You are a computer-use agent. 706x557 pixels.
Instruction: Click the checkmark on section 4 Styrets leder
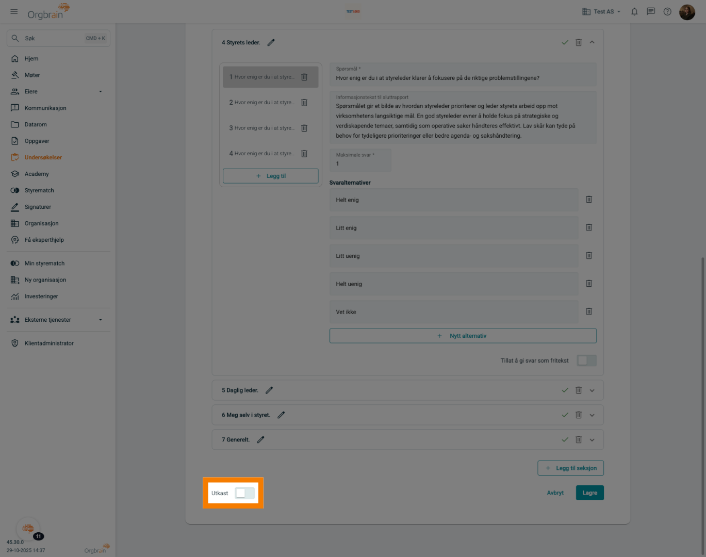tap(565, 43)
